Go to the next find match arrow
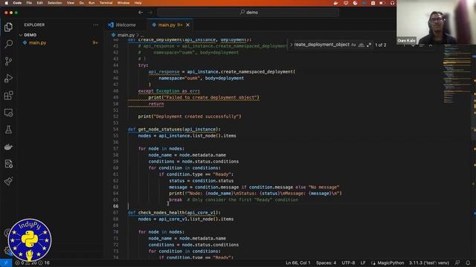This screenshot has height=267, width=476. (413, 44)
